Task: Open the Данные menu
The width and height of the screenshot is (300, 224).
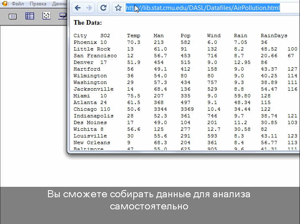Action: [59, 4]
